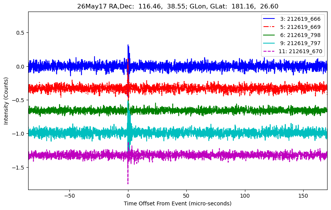Click the x-axis tick label 100

click(245, 196)
